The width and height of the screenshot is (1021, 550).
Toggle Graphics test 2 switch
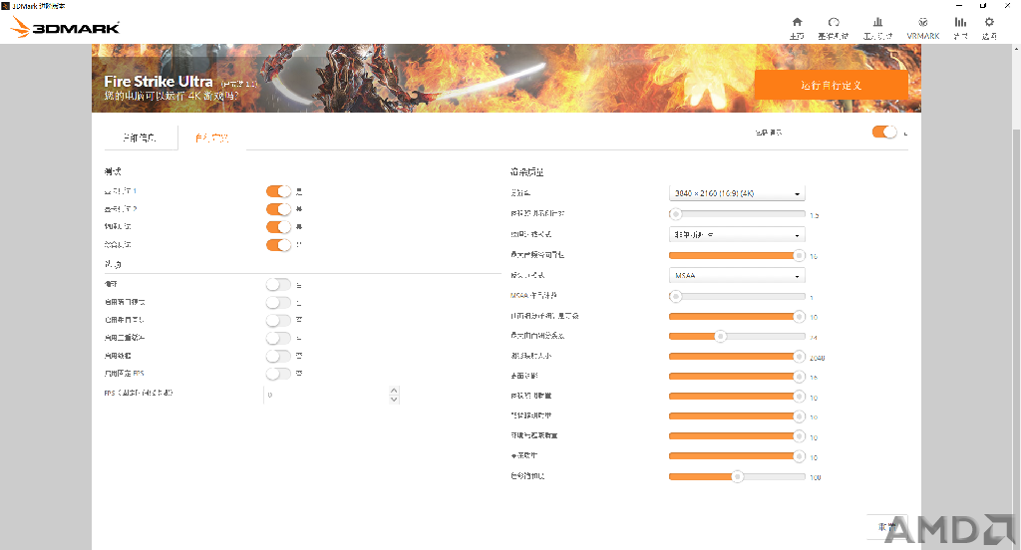point(279,209)
